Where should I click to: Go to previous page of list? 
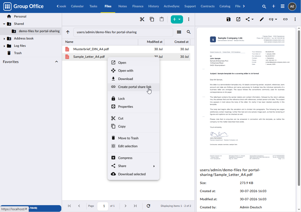click(79, 206)
